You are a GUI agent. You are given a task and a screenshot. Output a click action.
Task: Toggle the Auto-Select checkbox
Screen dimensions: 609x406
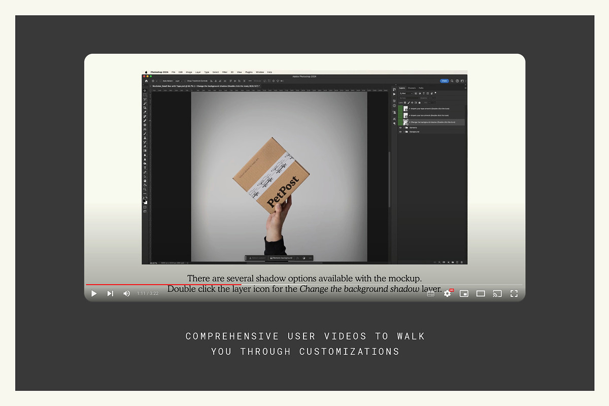pos(161,81)
